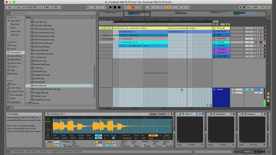Click the Arrangement Record button
Image resolution: width=276 pixels, height=155 pixels.
point(119,7)
